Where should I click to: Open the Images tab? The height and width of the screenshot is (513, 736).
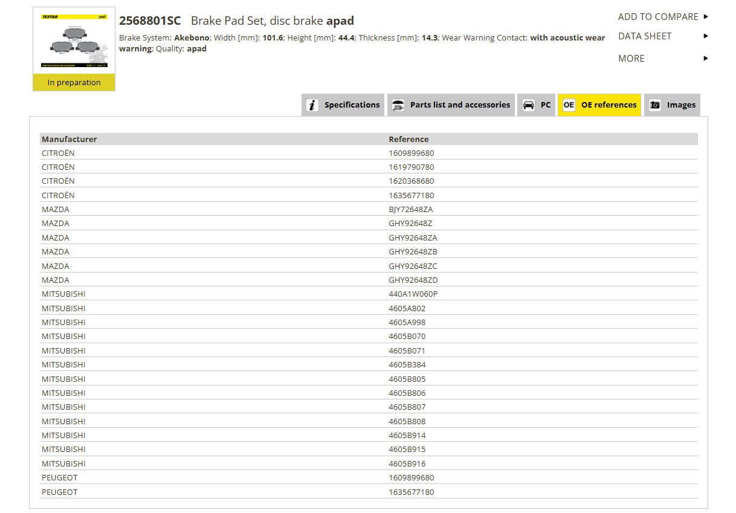[672, 105]
